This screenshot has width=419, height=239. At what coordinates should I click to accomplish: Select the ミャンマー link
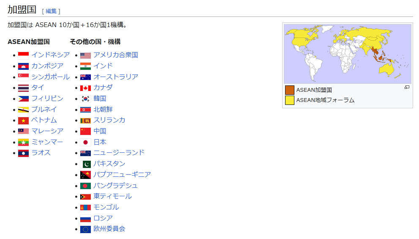click(x=47, y=142)
